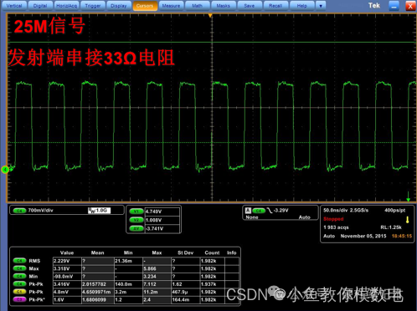Image resolution: width=417 pixels, height=311 pixels.
Task: Click the 50.0ns/div timebase readout
Action: [335, 210]
